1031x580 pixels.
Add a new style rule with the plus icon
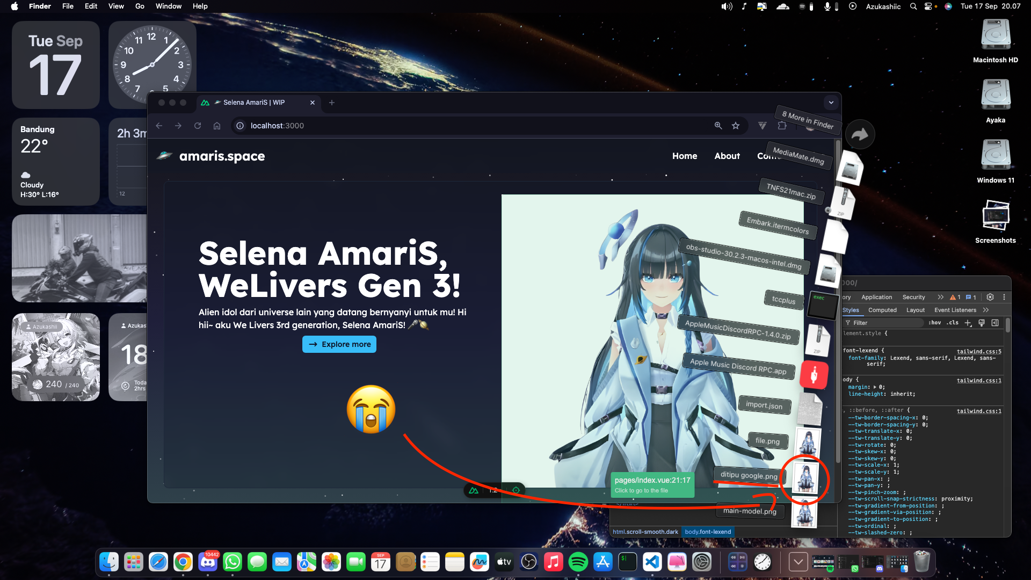tap(968, 323)
